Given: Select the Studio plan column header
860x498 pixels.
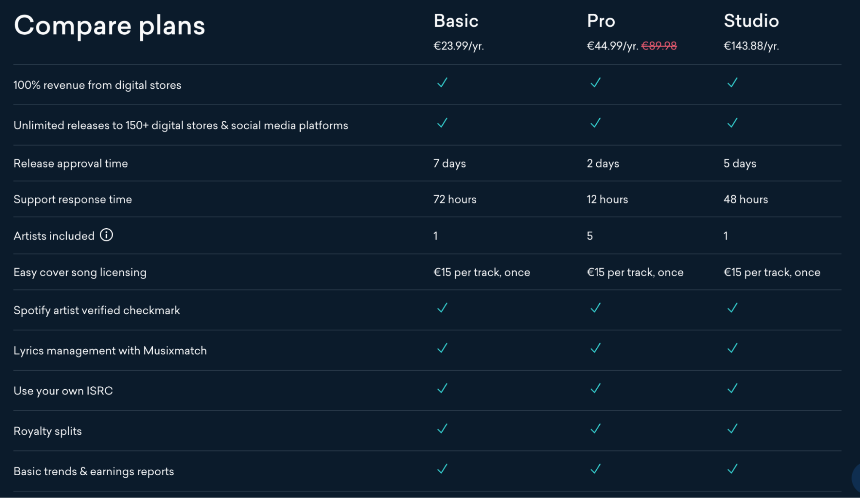Looking at the screenshot, I should tap(751, 20).
